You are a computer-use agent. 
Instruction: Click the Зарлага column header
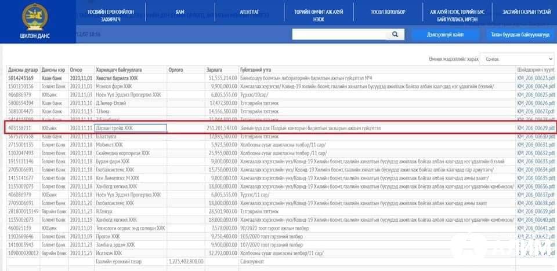click(214, 70)
